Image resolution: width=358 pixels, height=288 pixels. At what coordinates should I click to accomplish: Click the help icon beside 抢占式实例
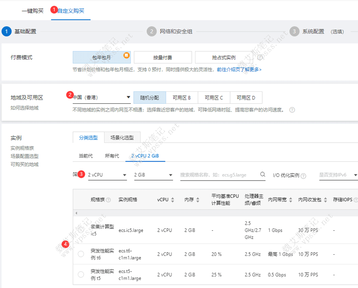click(260, 57)
